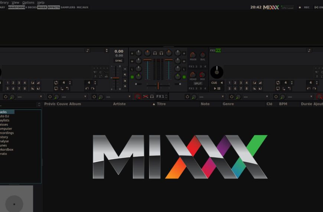Image resolution: width=323 pixels, height=212 pixels.
Task: Toggle FX1 unit headphone routing icon
Action: tap(152, 97)
